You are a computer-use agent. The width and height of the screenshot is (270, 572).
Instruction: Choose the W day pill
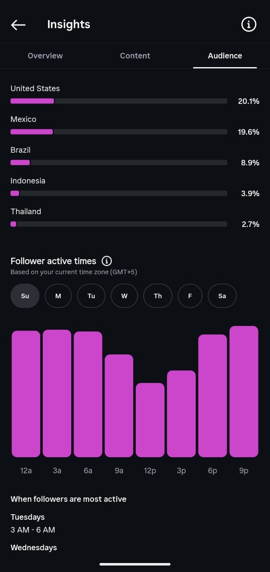click(124, 296)
